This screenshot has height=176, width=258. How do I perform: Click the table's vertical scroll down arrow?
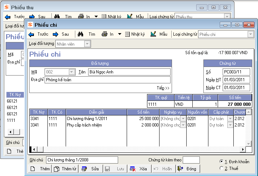coord(248,144)
